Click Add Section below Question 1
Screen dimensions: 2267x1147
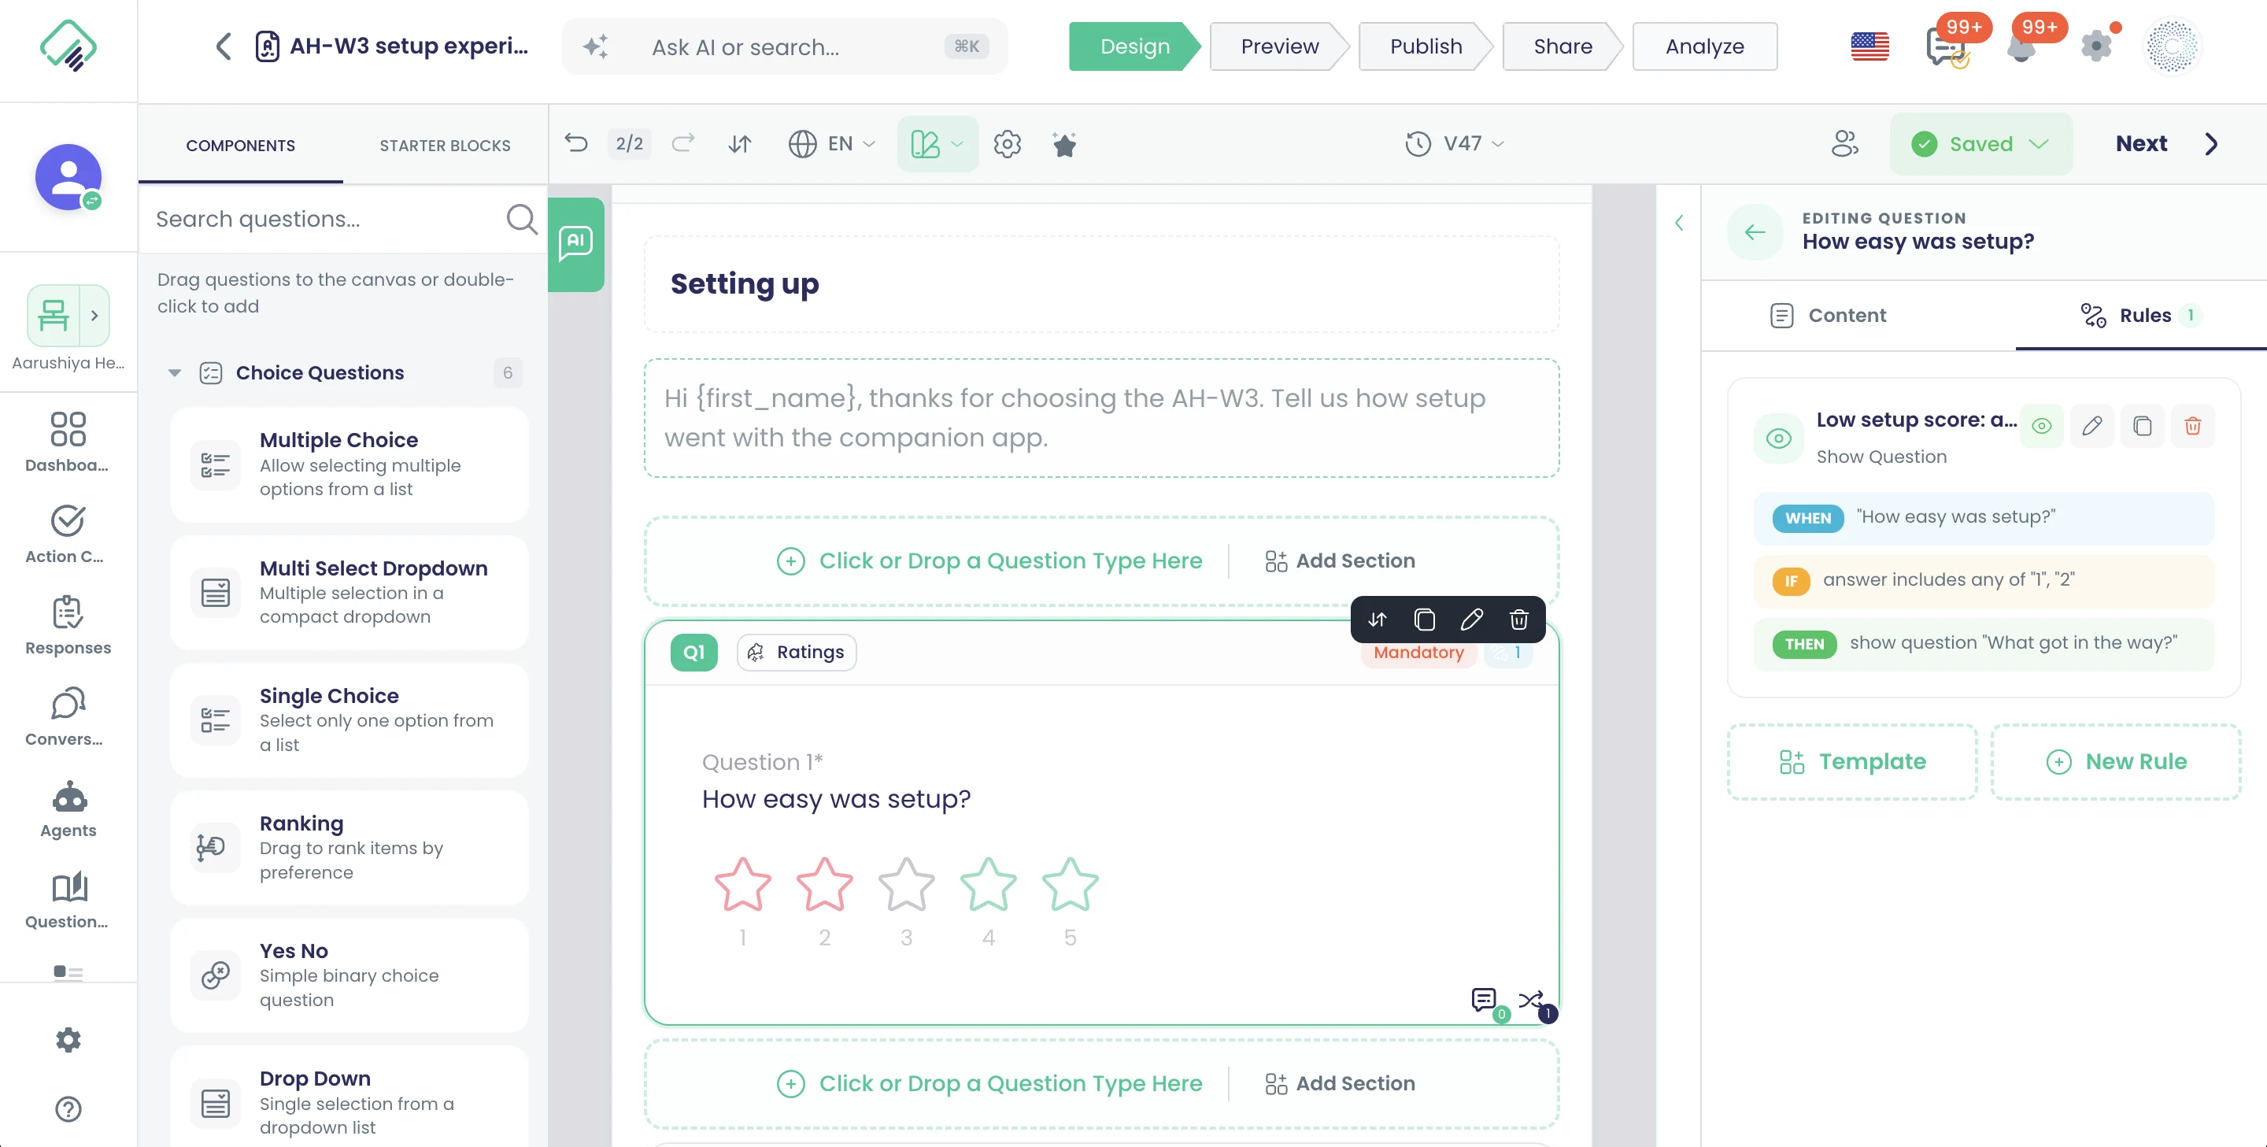tap(1340, 1083)
